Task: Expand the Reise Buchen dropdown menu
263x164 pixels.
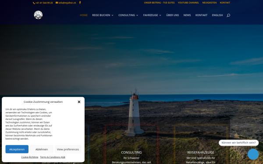Action: pos(103,15)
